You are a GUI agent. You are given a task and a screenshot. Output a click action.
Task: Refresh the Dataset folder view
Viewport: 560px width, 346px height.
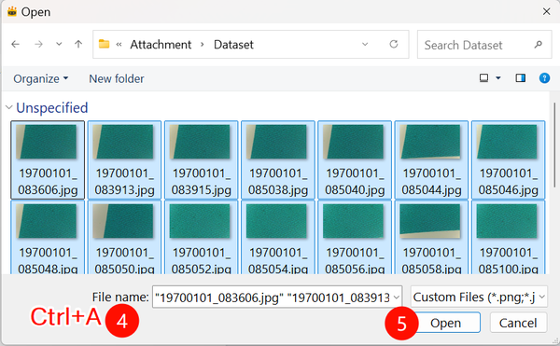pyautogui.click(x=394, y=44)
